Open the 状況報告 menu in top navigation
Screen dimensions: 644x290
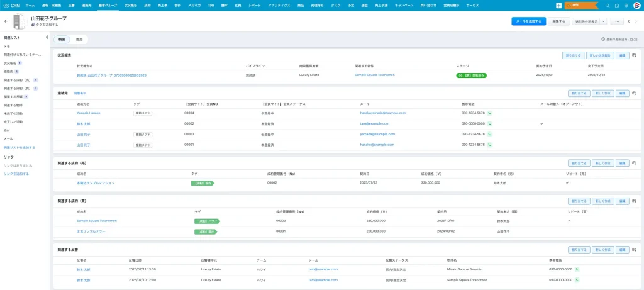[x=130, y=4]
